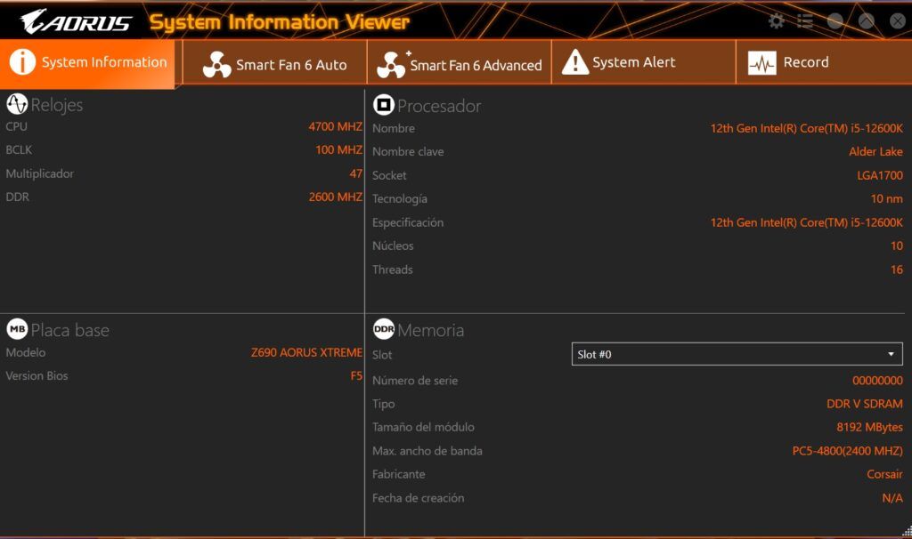The width and height of the screenshot is (912, 539).
Task: Click the Alder Lake code name
Action: pos(875,151)
